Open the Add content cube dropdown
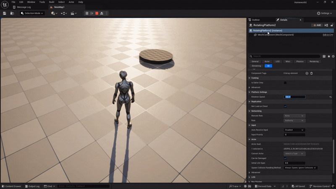The image size is (336, 189). point(54,13)
